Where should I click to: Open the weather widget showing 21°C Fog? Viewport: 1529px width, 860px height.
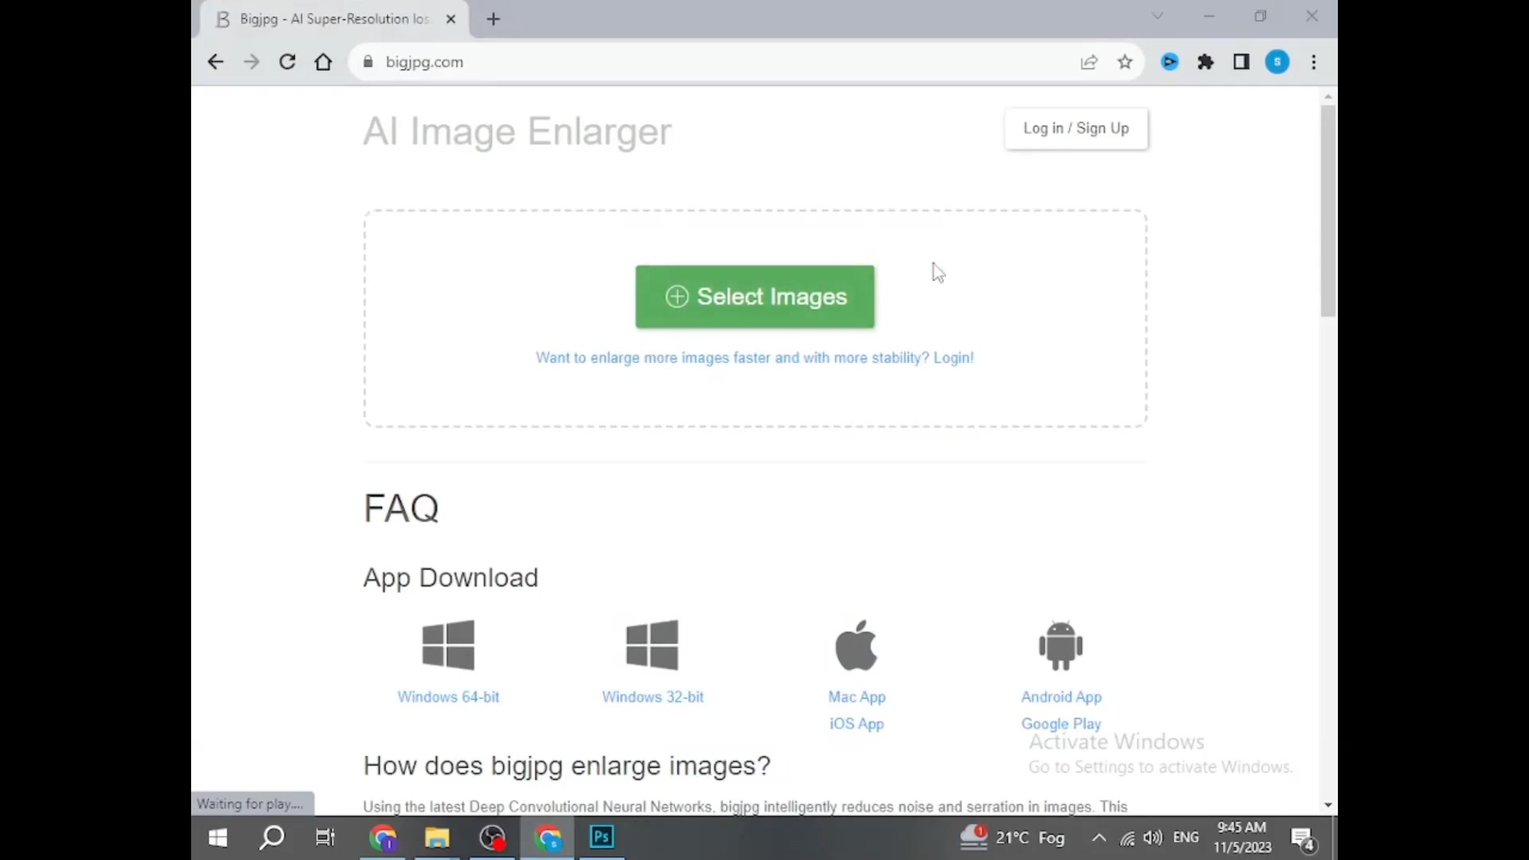(1012, 838)
